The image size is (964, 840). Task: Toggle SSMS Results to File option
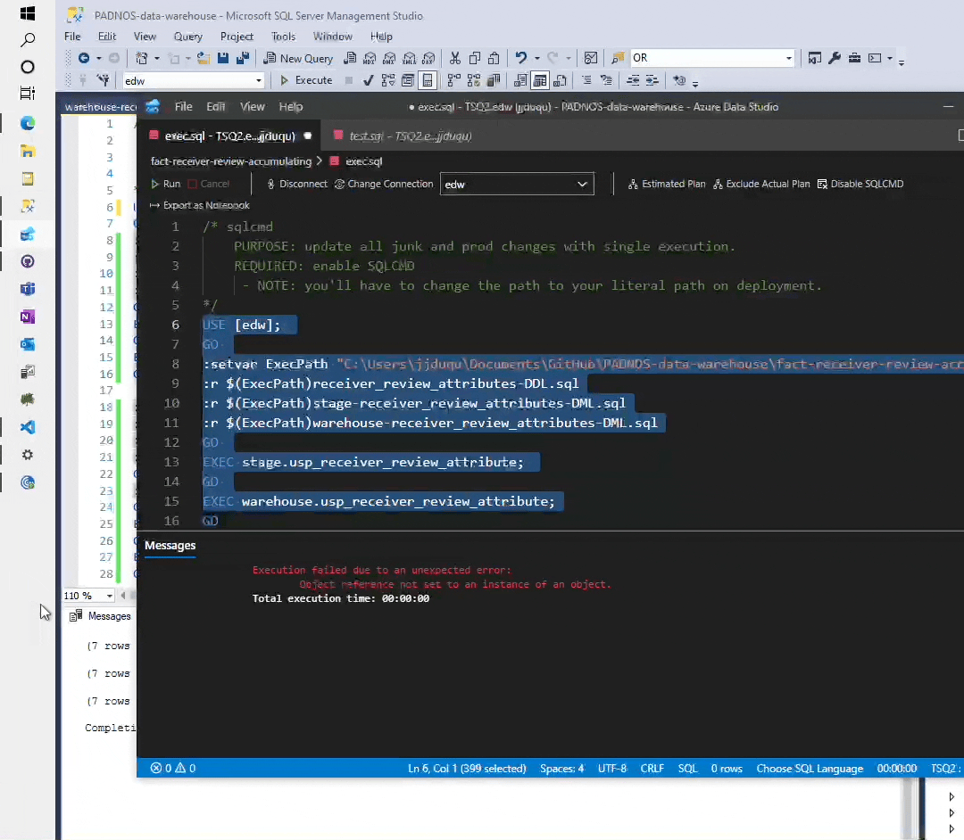coord(560,80)
